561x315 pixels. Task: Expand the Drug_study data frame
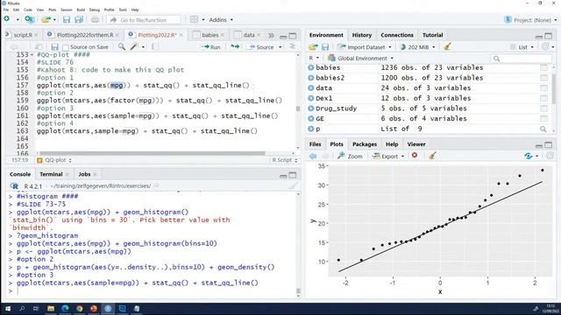(311, 108)
